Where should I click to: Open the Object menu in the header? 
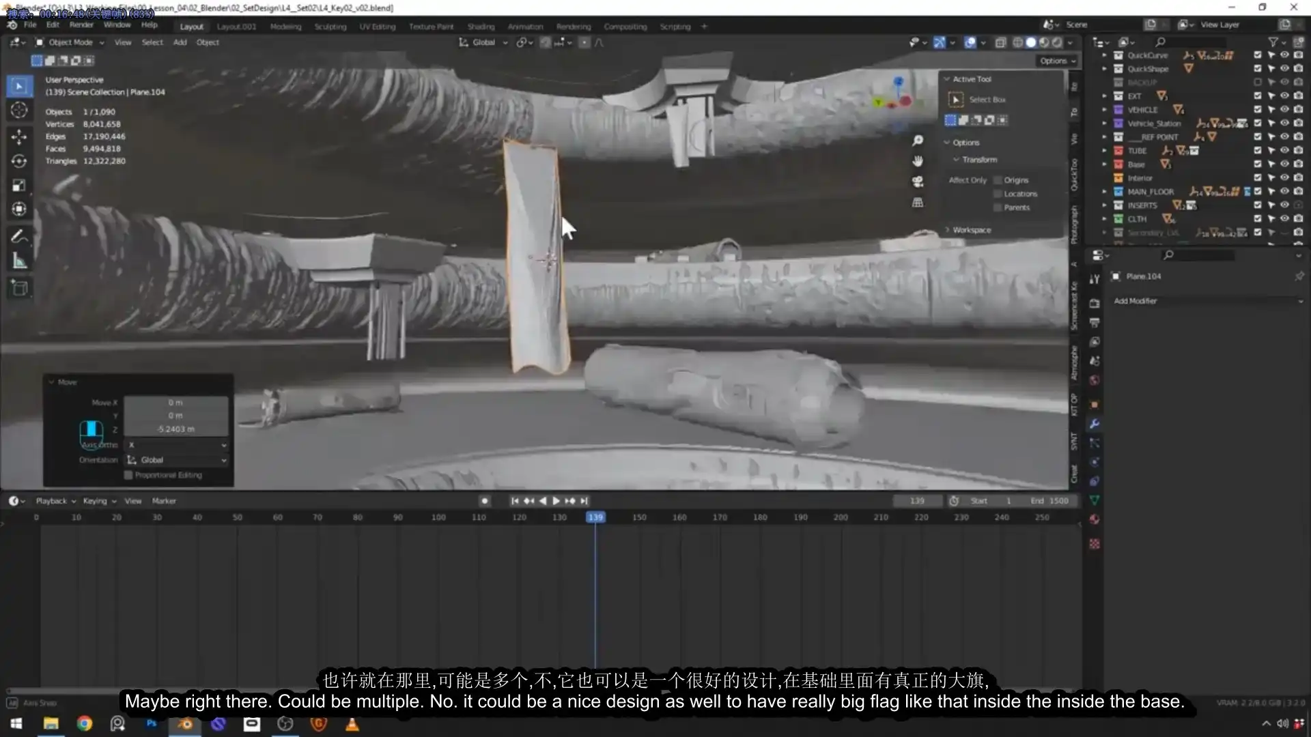[x=208, y=42]
